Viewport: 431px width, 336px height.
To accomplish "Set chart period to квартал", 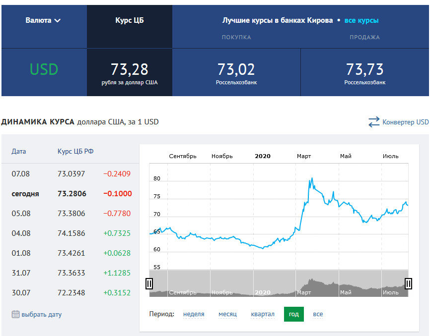I will click(263, 314).
